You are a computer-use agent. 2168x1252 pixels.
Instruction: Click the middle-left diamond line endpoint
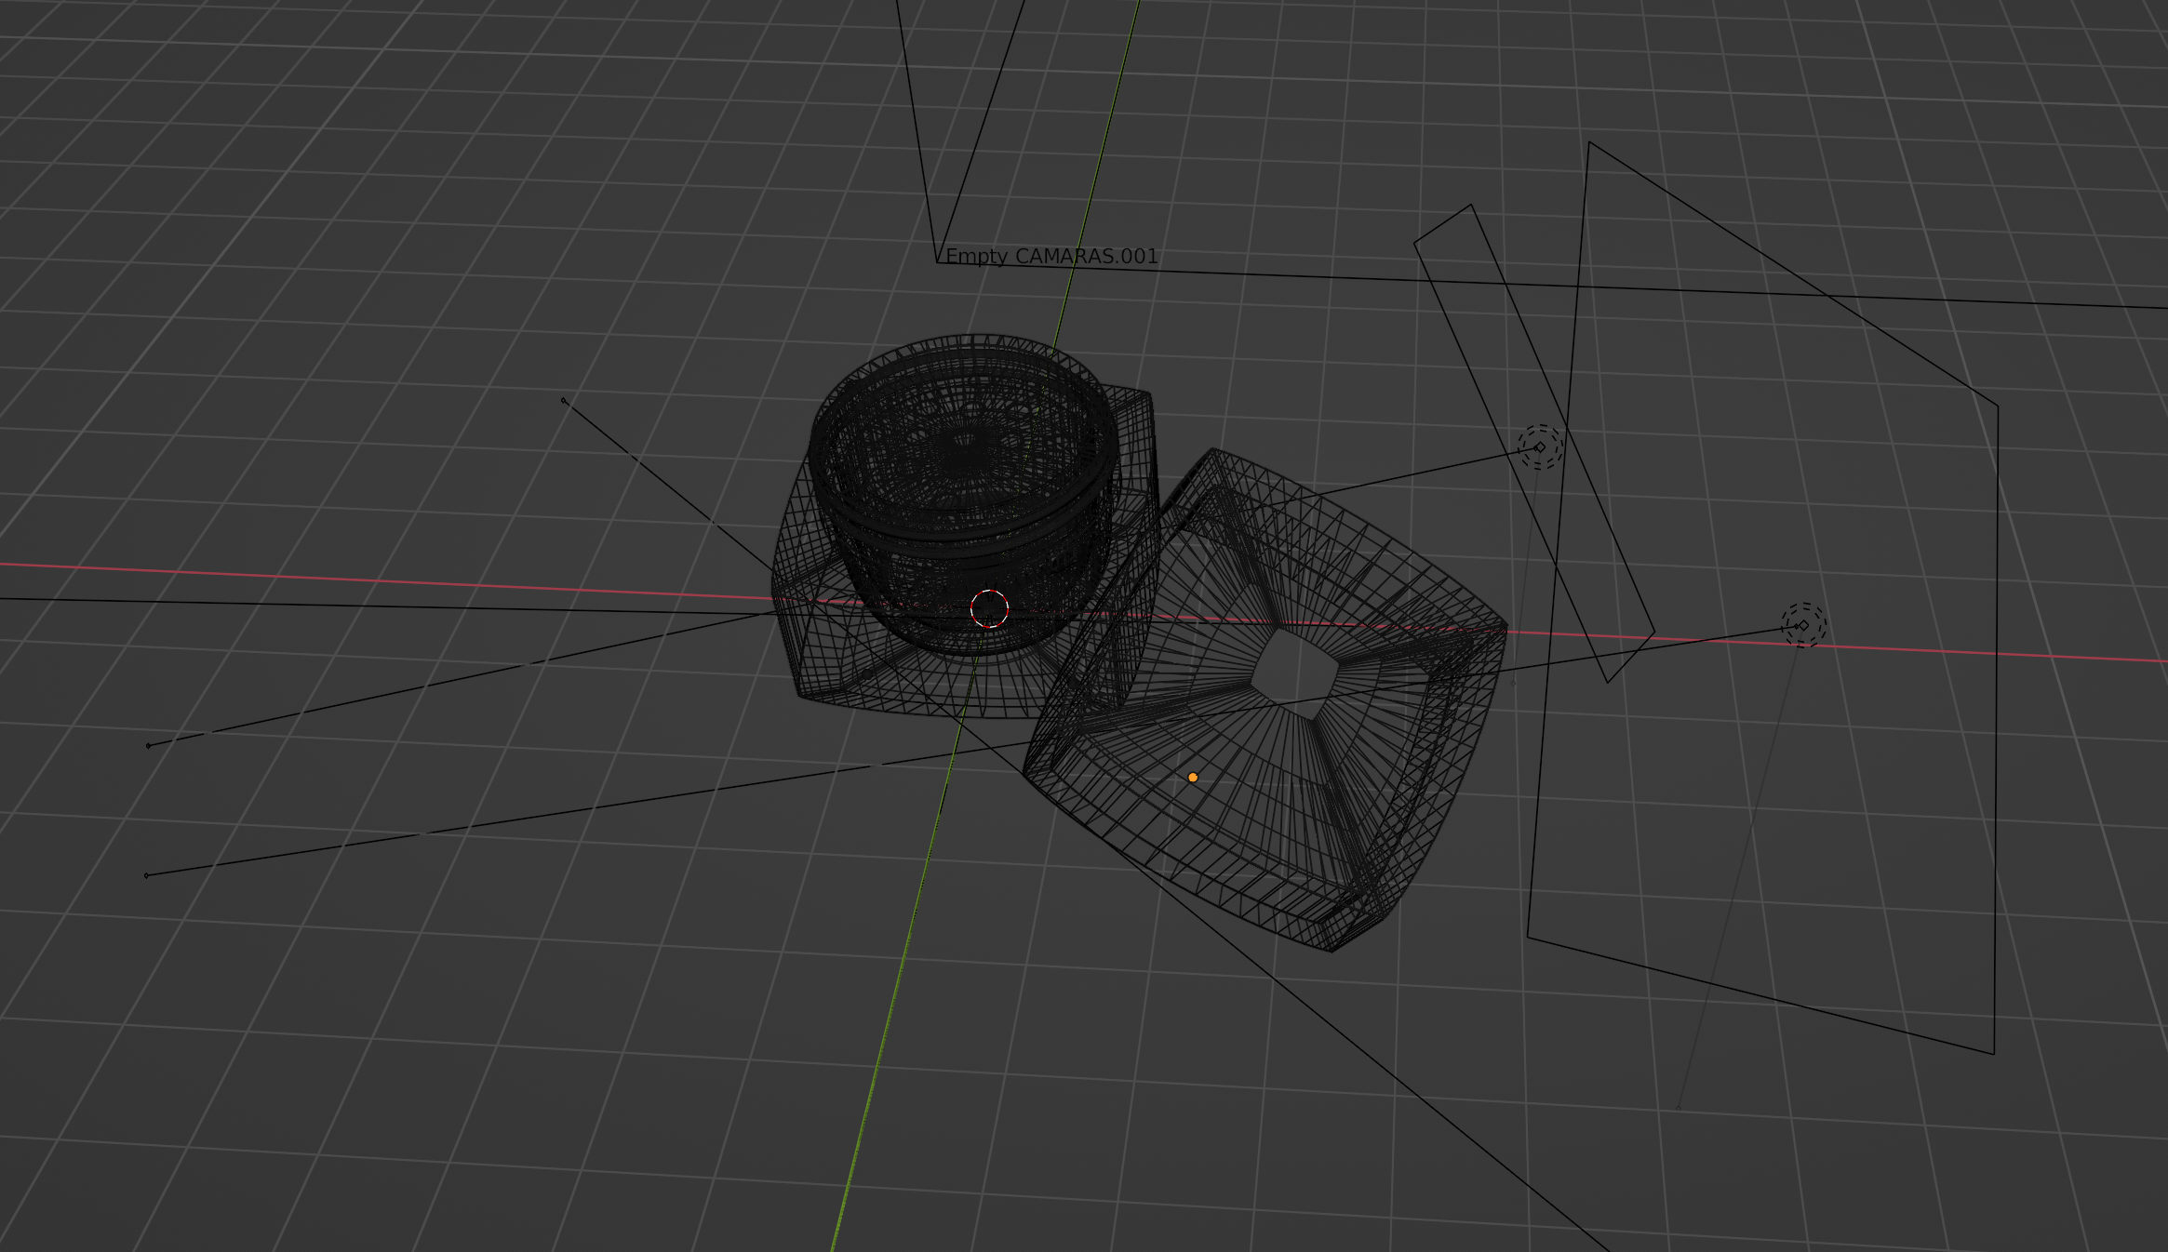pos(148,746)
